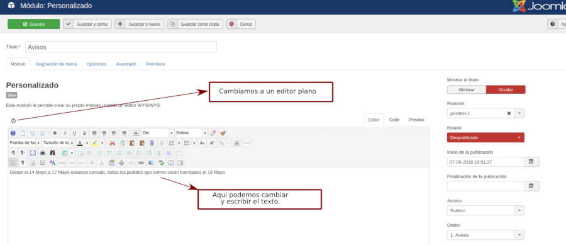Click the Joomla logo
The width and height of the screenshot is (566, 245).
[x=540, y=6]
